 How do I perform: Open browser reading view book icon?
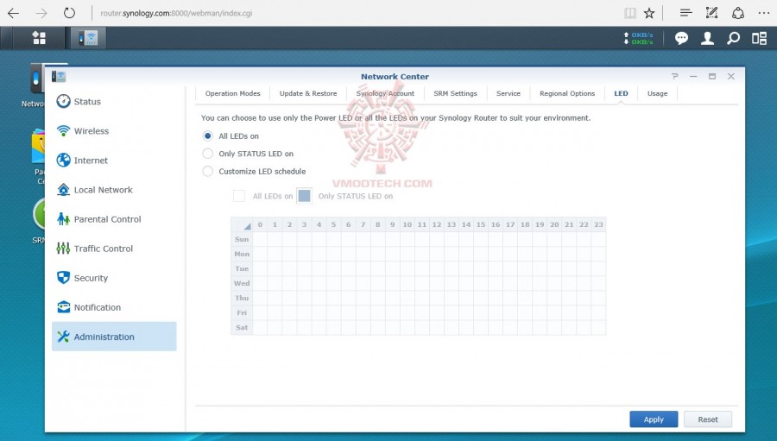click(x=630, y=14)
